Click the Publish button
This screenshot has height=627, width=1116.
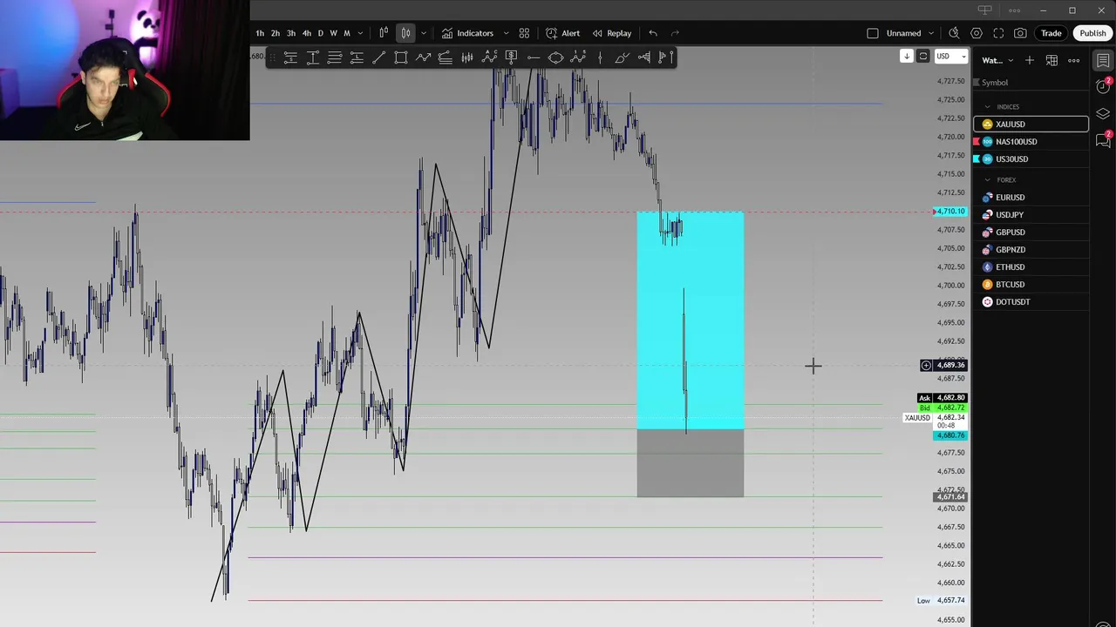1092,33
